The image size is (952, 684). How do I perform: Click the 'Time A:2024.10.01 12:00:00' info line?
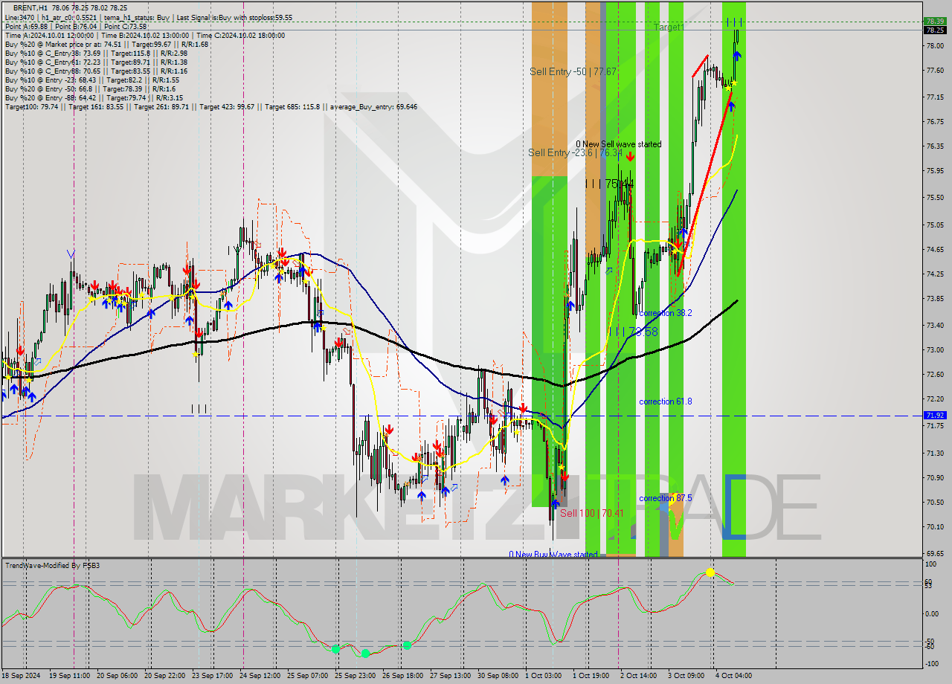(x=145, y=35)
